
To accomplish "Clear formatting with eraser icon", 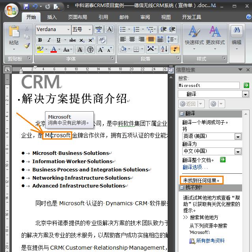I will pos(102,40).
